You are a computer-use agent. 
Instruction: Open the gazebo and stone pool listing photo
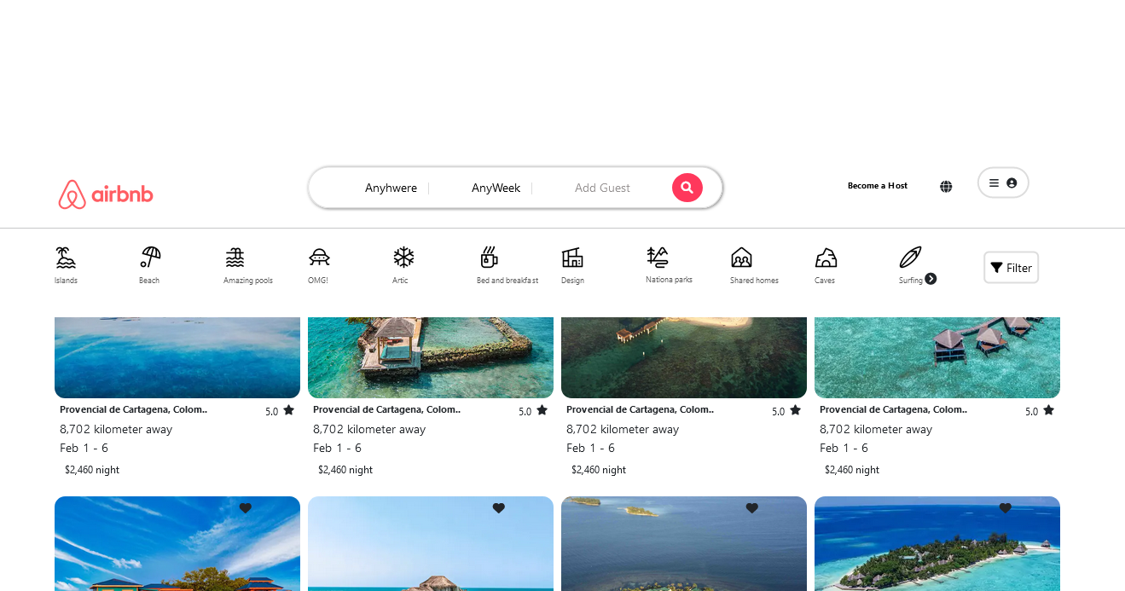pos(431,357)
